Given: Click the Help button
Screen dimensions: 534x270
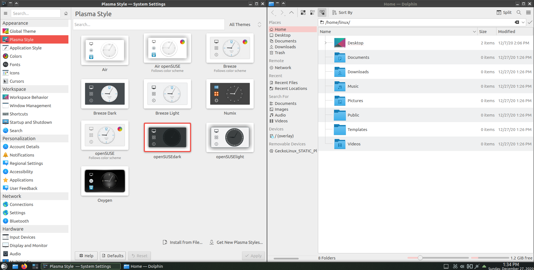Looking at the screenshot, I should (x=86, y=256).
